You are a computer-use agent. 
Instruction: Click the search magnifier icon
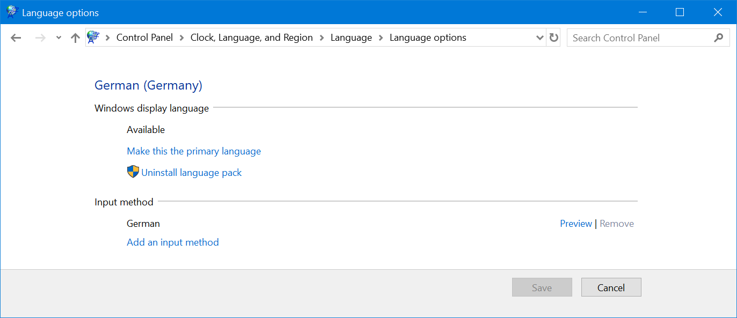719,38
